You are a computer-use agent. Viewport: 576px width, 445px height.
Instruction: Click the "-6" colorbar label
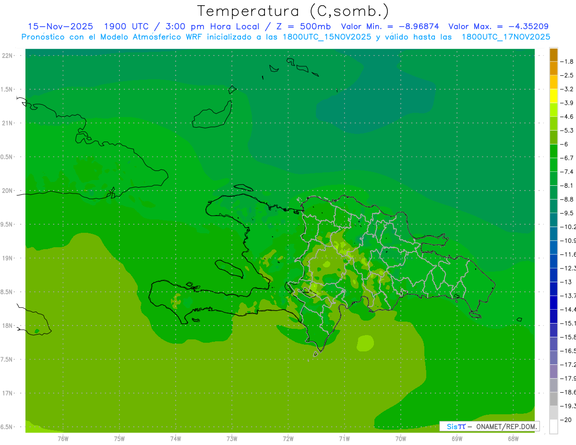[565, 144]
